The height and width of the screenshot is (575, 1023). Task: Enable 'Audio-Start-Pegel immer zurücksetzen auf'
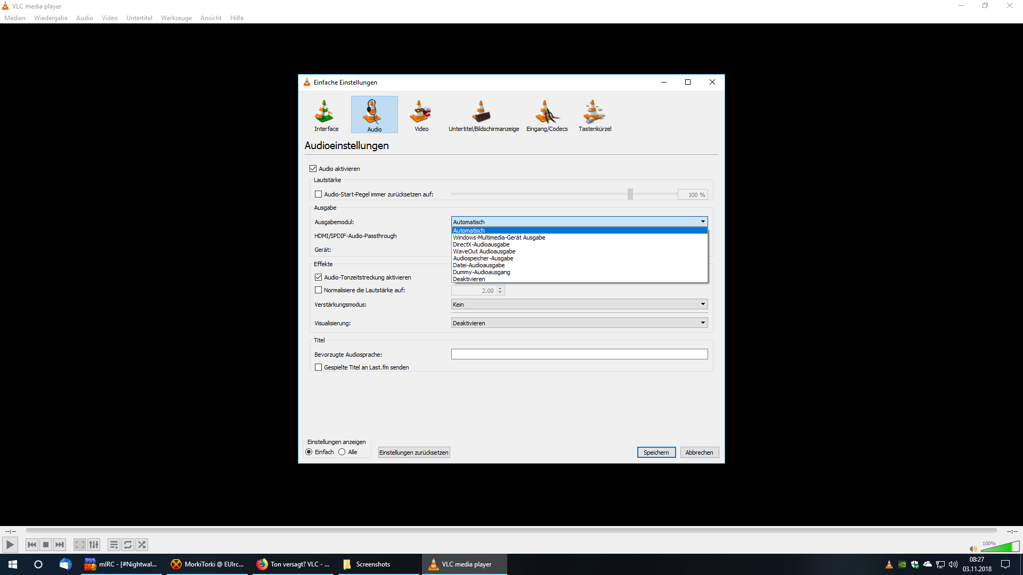[x=319, y=194]
